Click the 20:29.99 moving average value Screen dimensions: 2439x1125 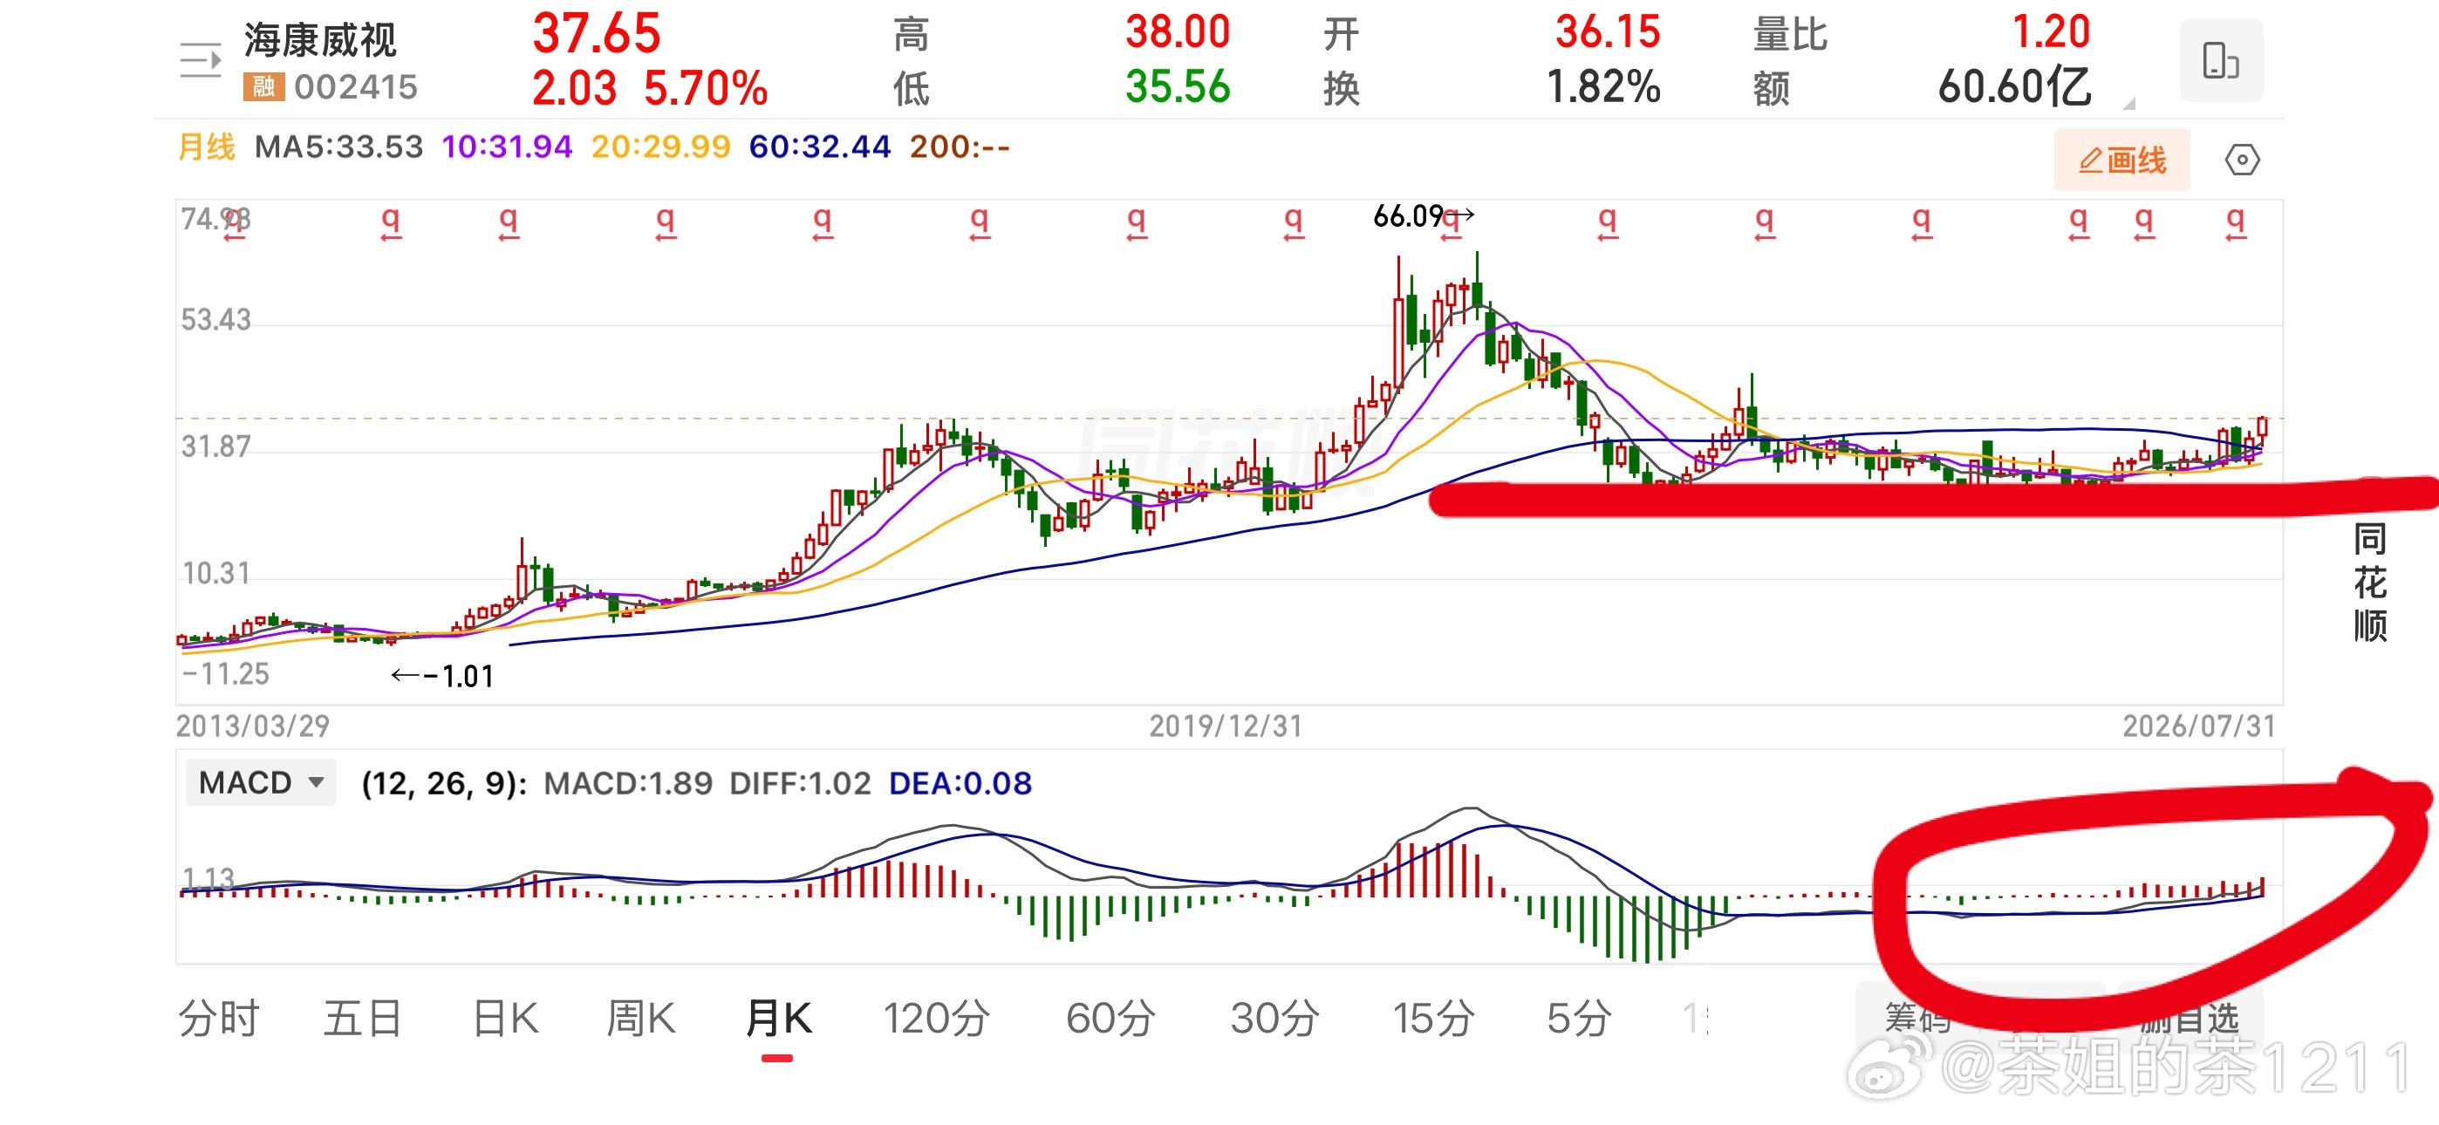tap(661, 147)
